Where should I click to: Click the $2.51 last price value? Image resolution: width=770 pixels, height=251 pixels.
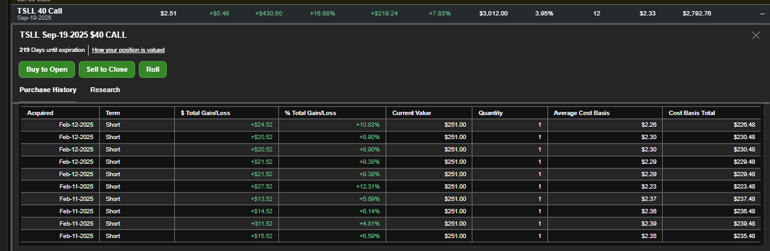click(x=169, y=13)
